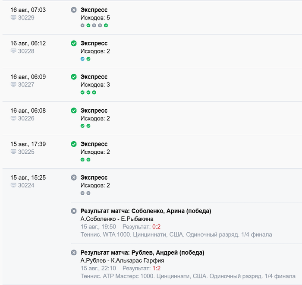The width and height of the screenshot is (302, 285).
Task: Click the lost status icon of bet 30229
Action: (74, 9)
